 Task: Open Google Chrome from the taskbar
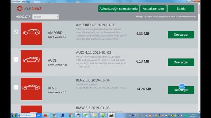70,115
